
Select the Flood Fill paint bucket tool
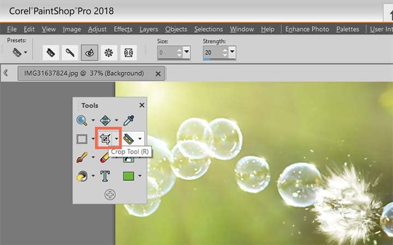[82, 176]
